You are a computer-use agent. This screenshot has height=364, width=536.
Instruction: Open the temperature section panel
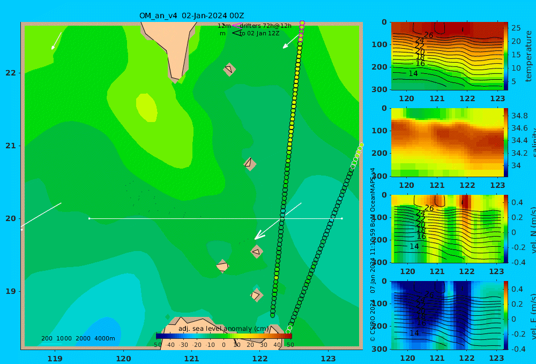[x=448, y=56]
